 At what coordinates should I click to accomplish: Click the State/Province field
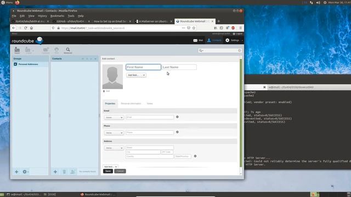click(x=183, y=157)
